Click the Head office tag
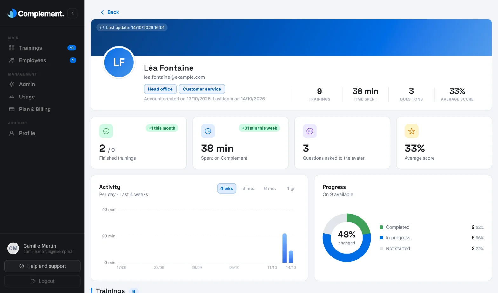The width and height of the screenshot is (498, 293). tap(160, 89)
